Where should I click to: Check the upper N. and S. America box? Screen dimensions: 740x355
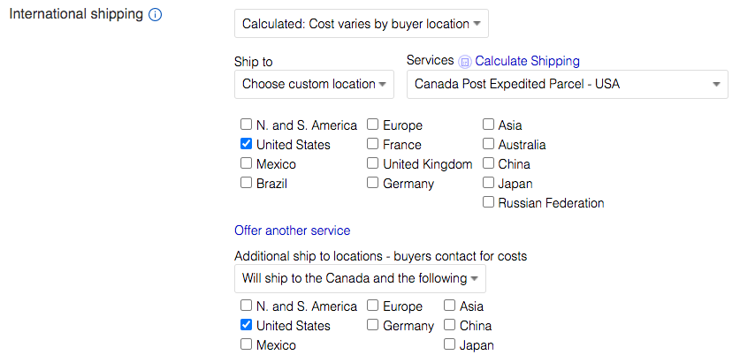pyautogui.click(x=246, y=125)
